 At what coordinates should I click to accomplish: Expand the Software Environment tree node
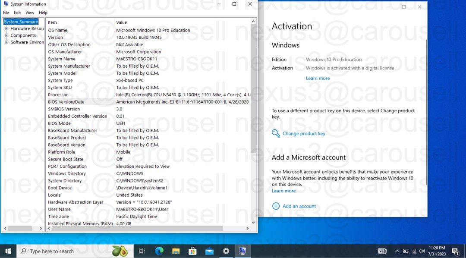pos(6,42)
